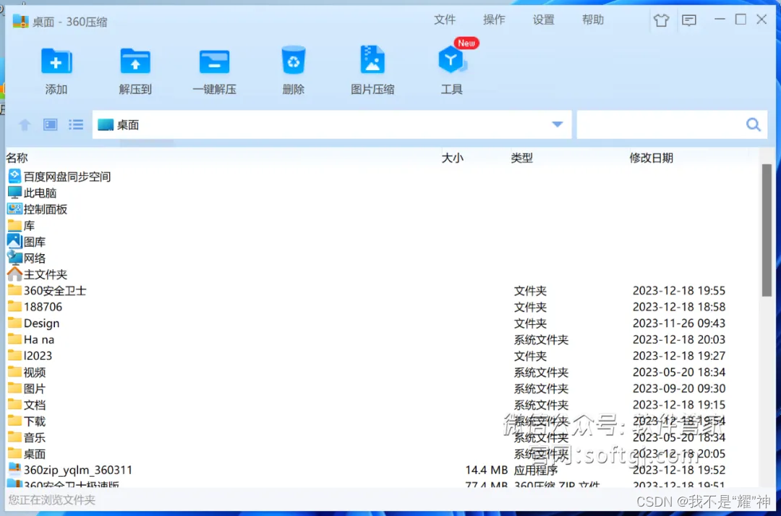This screenshot has height=516, width=781.
Task: Select the 360安全卫士 folder icon
Action: click(15, 290)
